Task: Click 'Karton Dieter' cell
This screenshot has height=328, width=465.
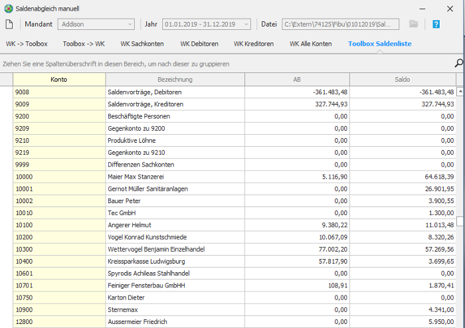Action: pos(175,297)
